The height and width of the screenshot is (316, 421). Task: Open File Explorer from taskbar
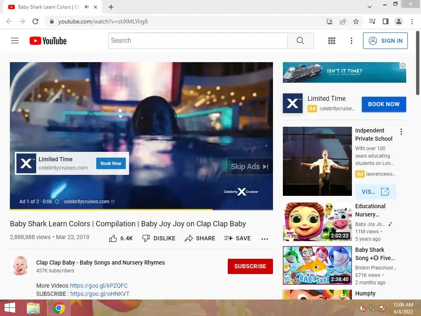click(x=33, y=308)
